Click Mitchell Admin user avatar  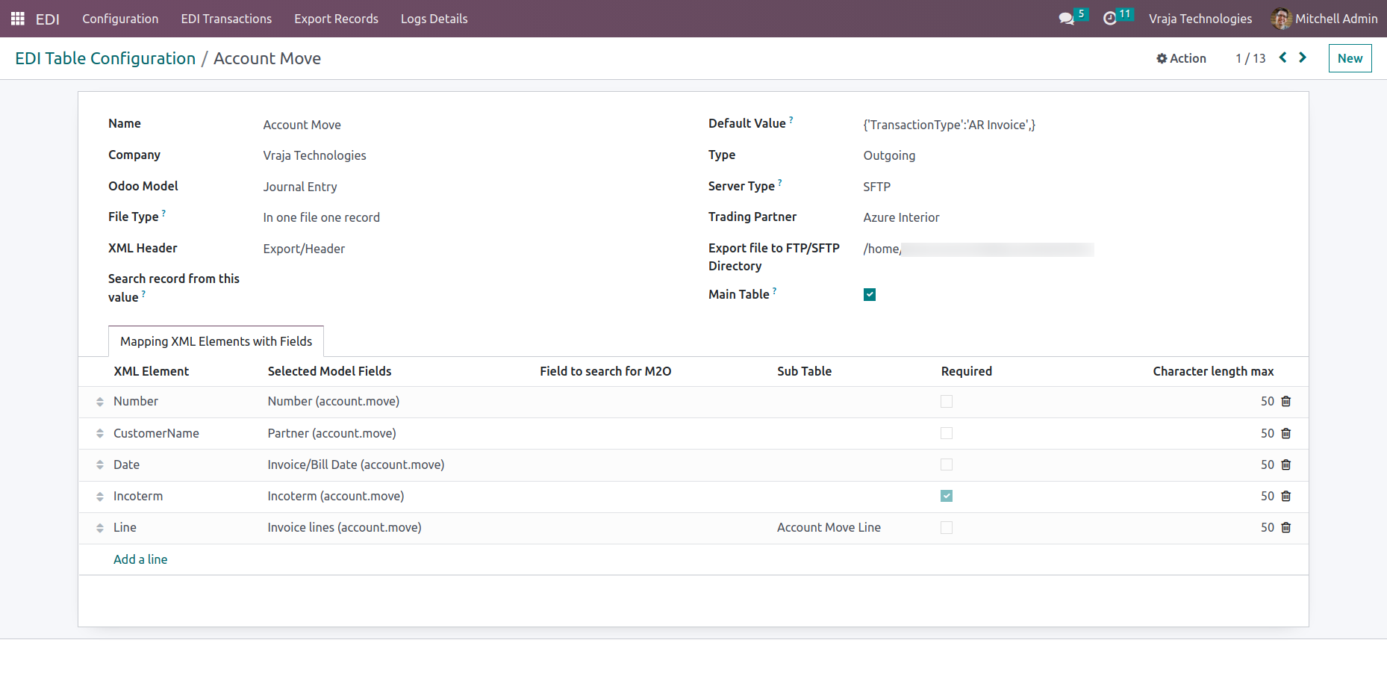click(1281, 19)
